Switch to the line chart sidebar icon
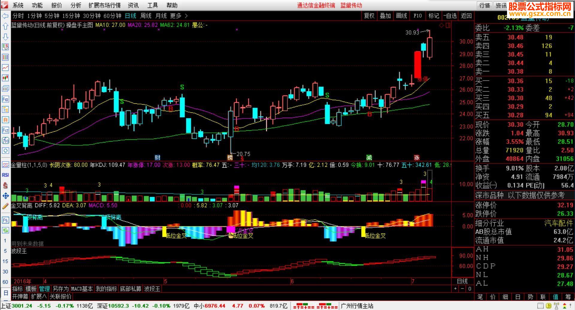Viewport: 575px width, 310px height. point(5,68)
